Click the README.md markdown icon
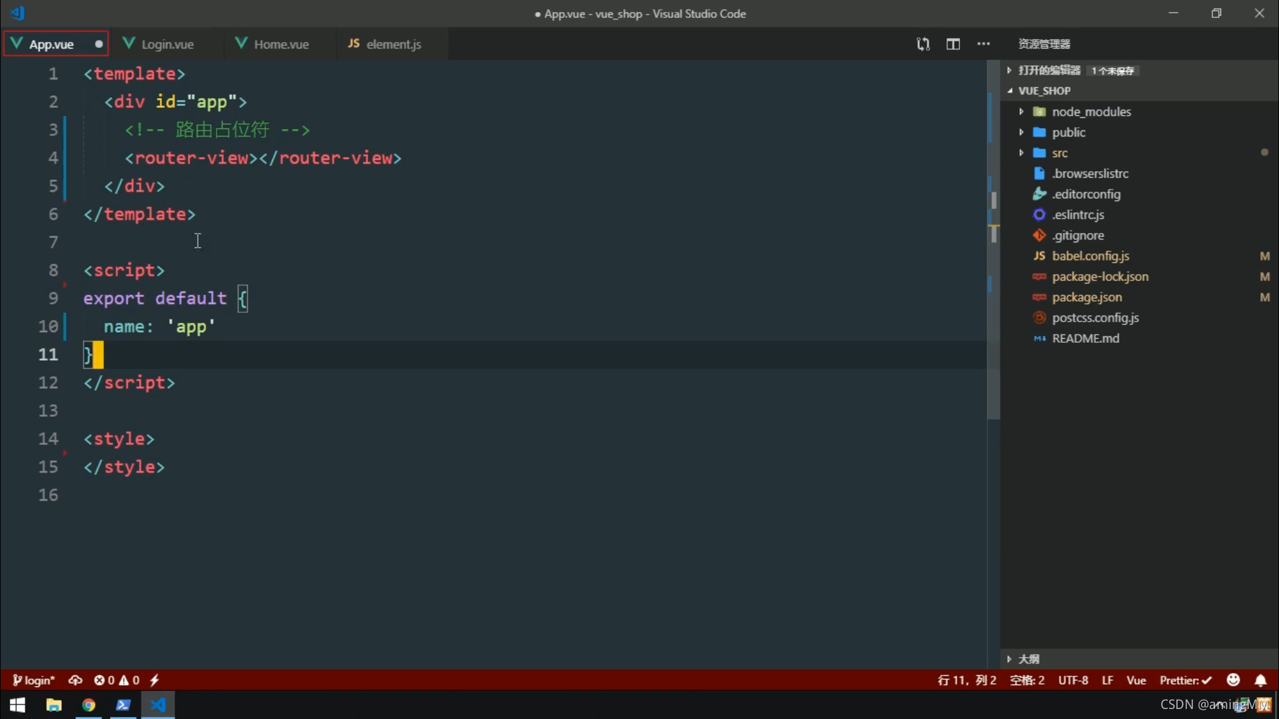Viewport: 1279px width, 719px height. coord(1039,339)
